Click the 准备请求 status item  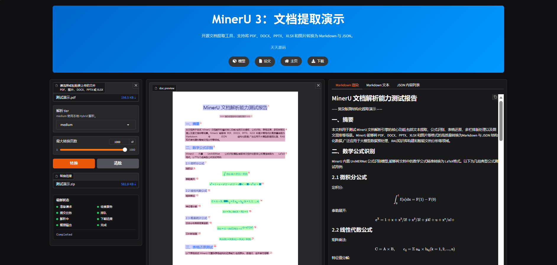64,207
